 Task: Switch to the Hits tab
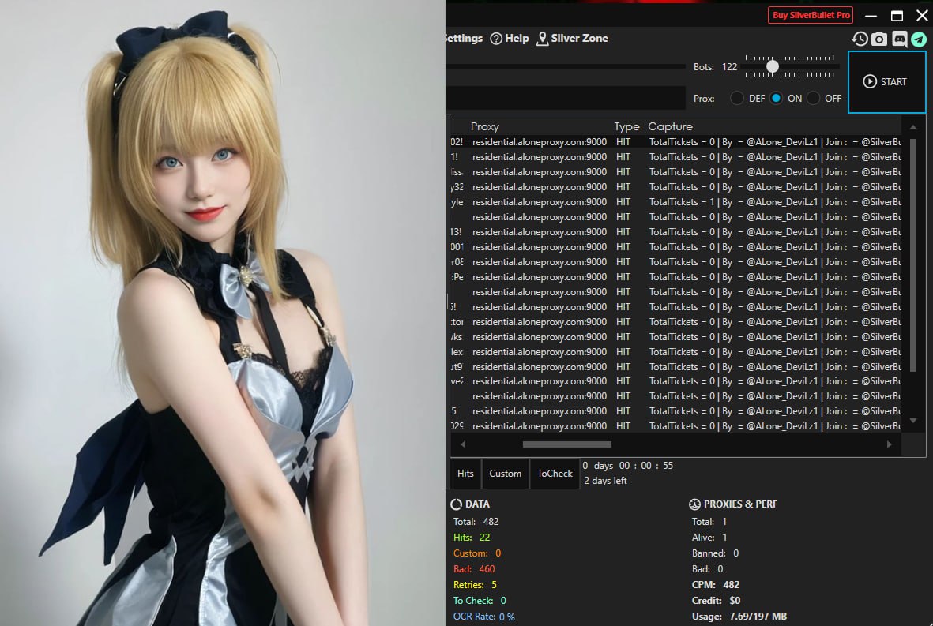465,474
